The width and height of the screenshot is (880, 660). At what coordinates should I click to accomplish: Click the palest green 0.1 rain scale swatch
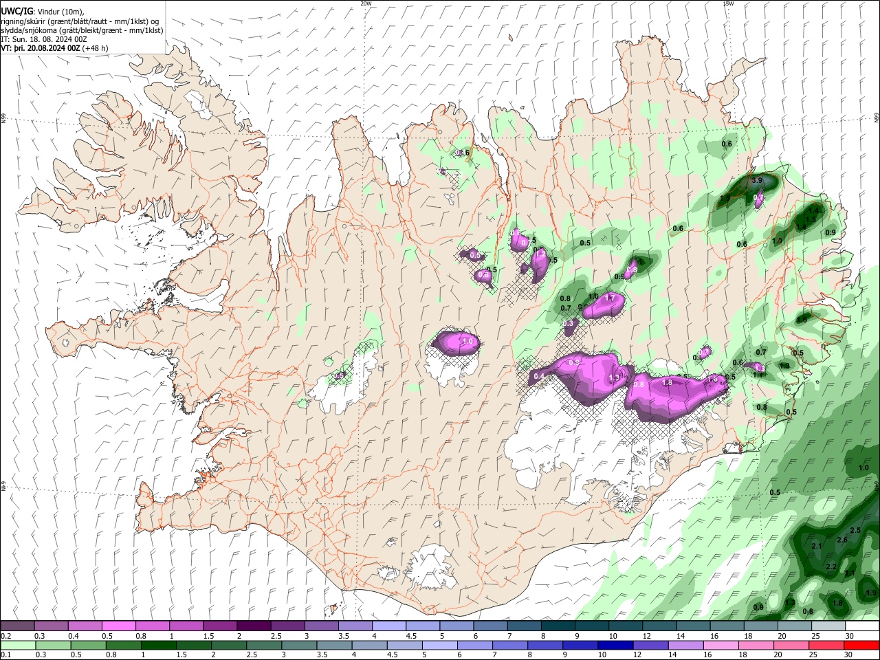pyautogui.click(x=17, y=645)
